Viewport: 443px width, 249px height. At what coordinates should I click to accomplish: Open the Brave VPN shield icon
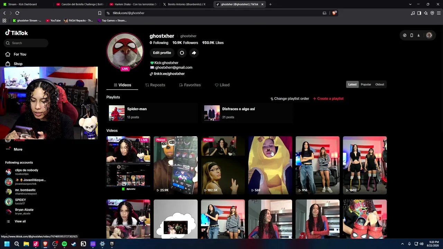(x=432, y=13)
